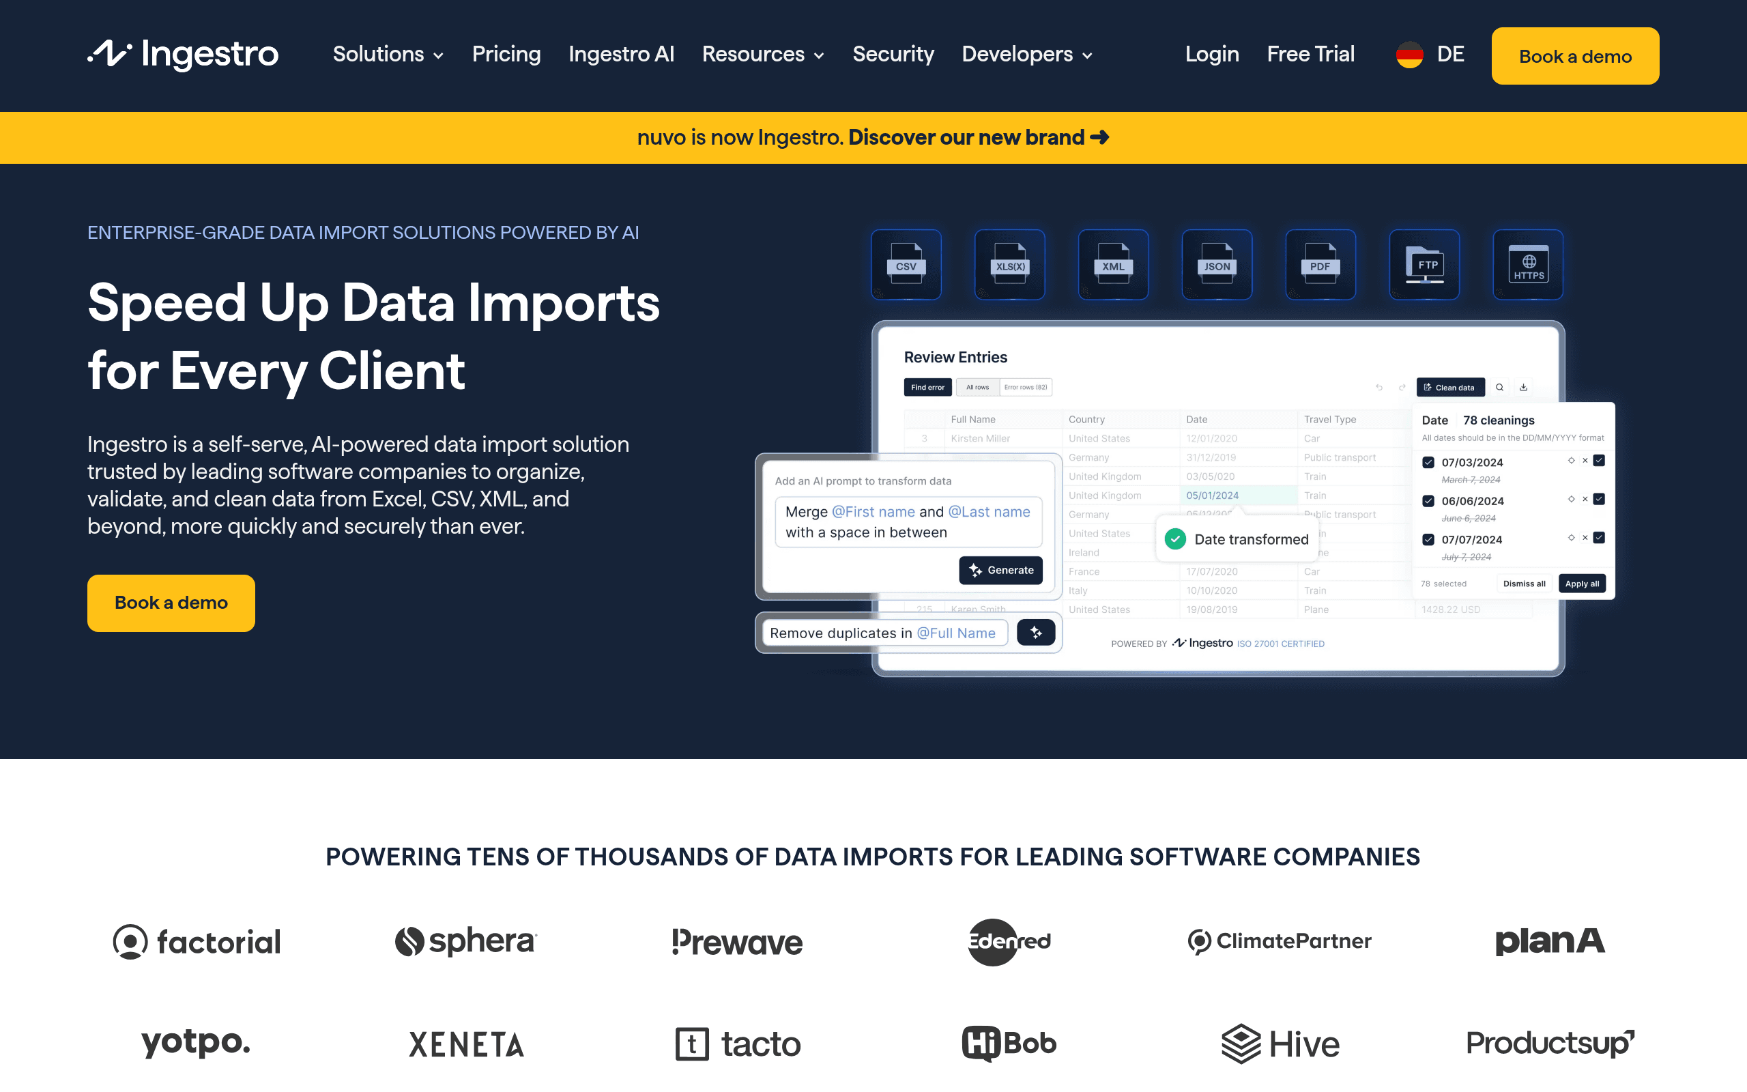Select the XML file format icon

click(1113, 264)
